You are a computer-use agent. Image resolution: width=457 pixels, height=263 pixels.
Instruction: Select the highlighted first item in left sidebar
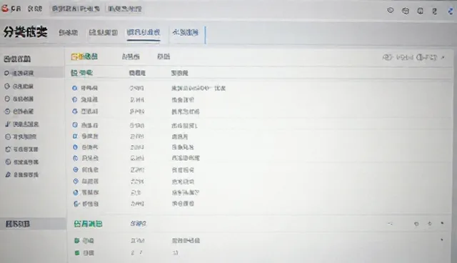pyautogui.click(x=32, y=73)
